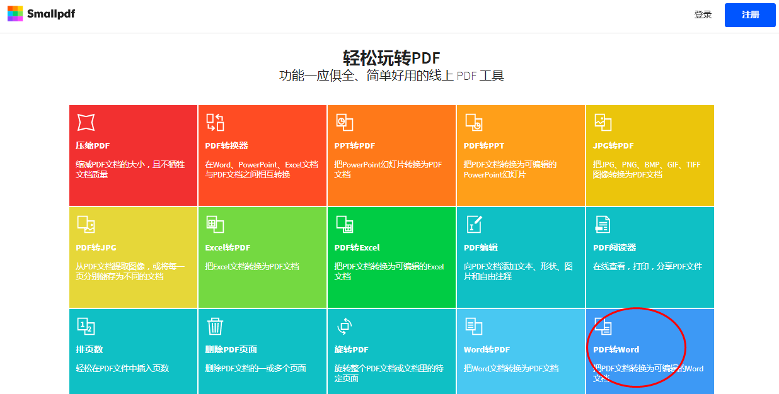The image size is (779, 394).
Task: Open the PDF转JPG title link
Action: coord(96,248)
